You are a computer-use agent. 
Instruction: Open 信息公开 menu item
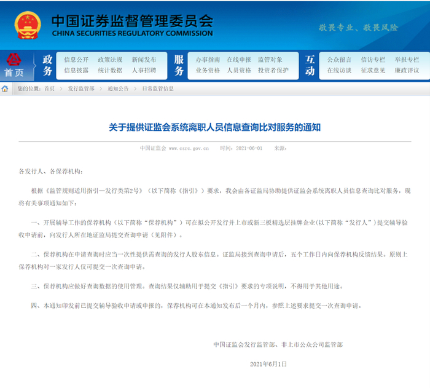(x=76, y=60)
